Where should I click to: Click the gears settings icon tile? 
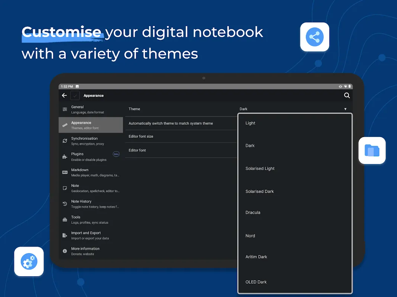point(29,261)
